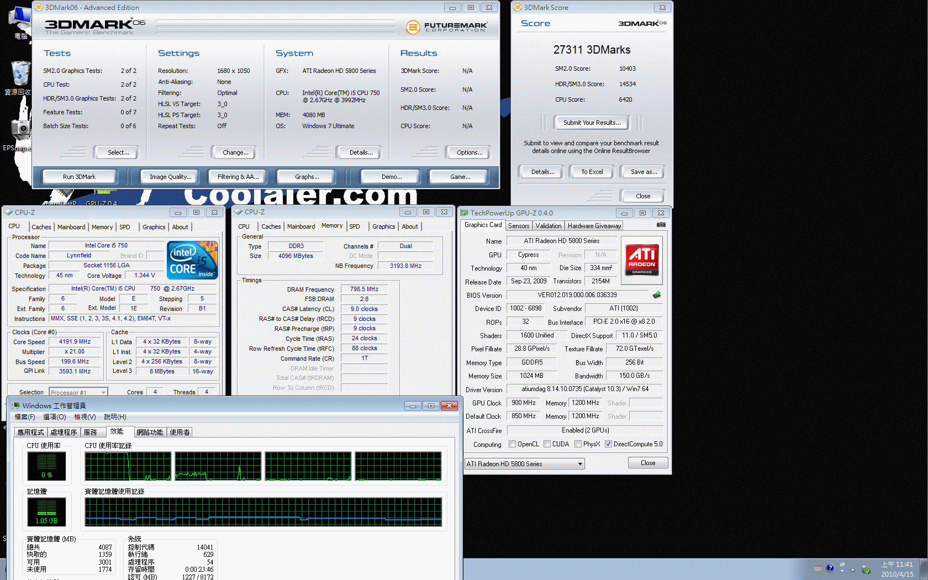
Task: Open SPD tab in the CPU-Z Memory window
Action: coord(355,226)
